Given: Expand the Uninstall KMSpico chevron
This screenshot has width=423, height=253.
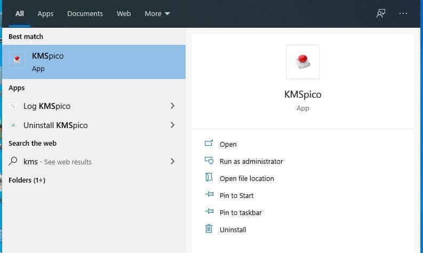Looking at the screenshot, I should pos(173,125).
